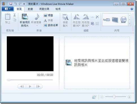Click the copy icon below the scissors

point(15,20)
